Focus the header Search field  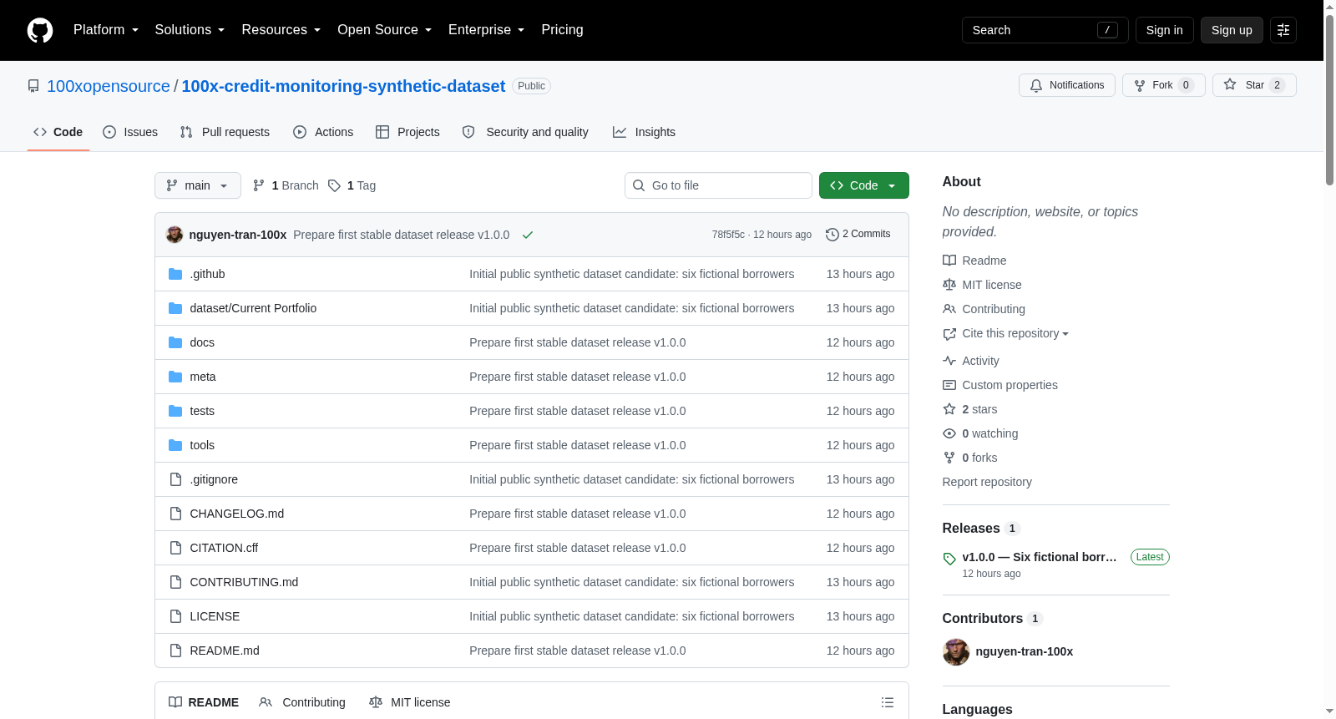coord(1045,30)
